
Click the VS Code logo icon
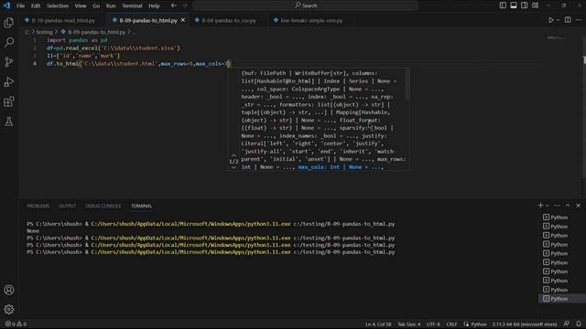[6, 5]
